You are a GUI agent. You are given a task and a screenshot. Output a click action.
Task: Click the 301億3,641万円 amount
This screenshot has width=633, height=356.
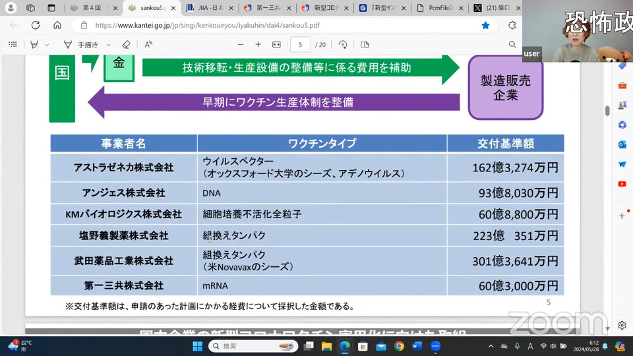[515, 261]
